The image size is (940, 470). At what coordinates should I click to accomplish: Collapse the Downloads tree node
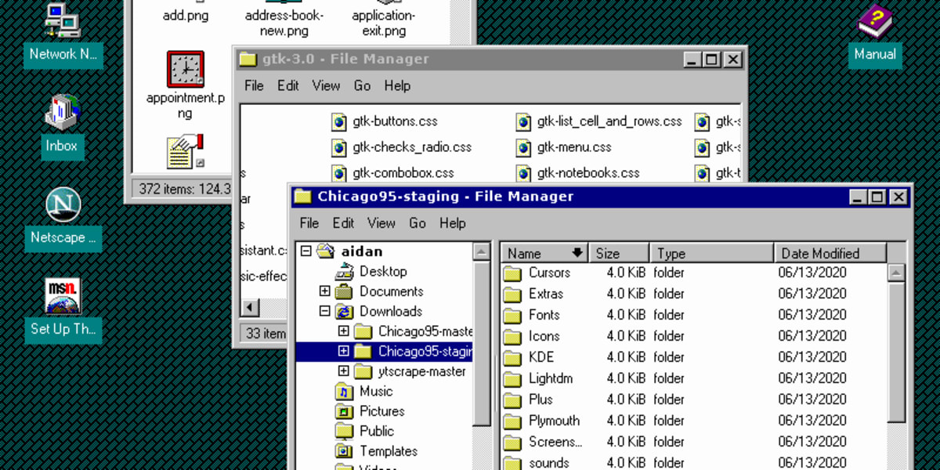(325, 312)
